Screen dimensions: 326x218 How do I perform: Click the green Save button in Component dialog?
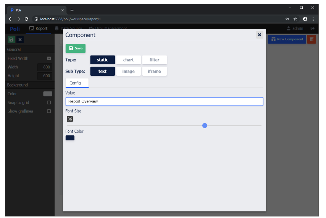click(x=76, y=48)
